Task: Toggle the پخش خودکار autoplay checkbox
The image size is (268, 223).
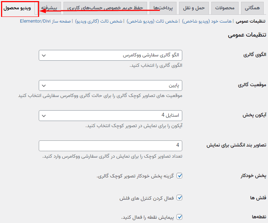Action: click(179, 176)
